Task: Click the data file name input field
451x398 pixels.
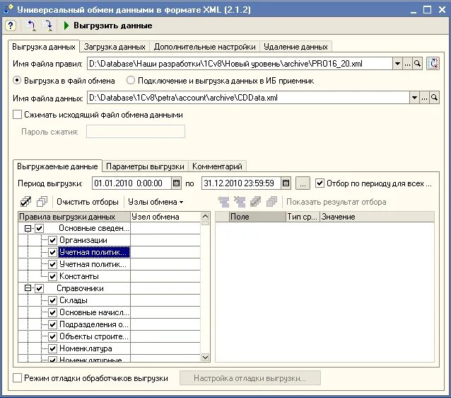Action: (x=248, y=98)
